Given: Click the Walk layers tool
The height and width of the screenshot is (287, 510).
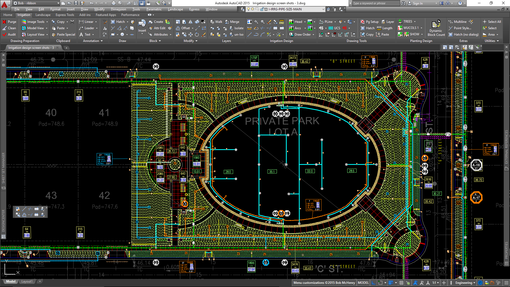Looking at the screenshot, I should pyautogui.click(x=216, y=22).
